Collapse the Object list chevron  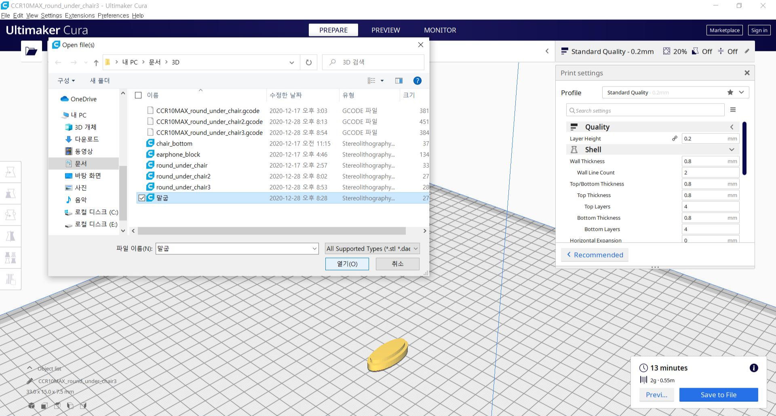(x=30, y=368)
